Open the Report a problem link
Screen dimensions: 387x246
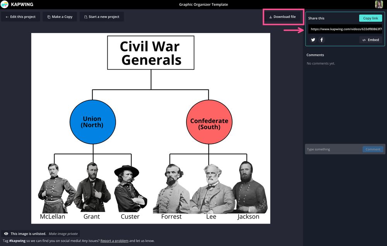coord(114,240)
